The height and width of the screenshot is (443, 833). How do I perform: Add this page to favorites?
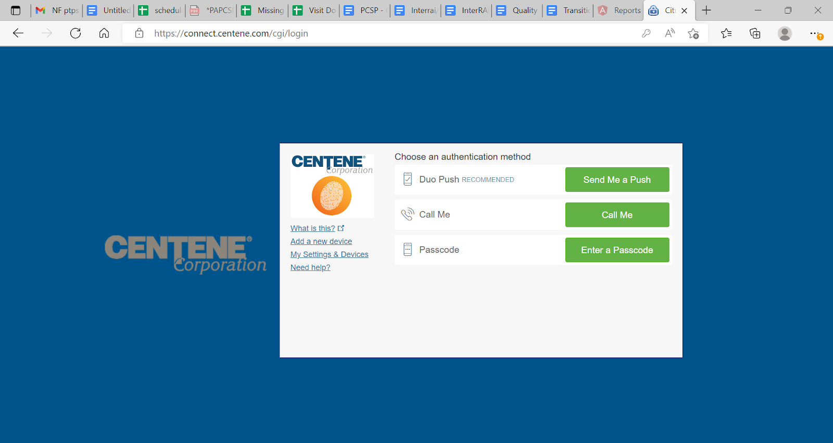[x=693, y=33]
